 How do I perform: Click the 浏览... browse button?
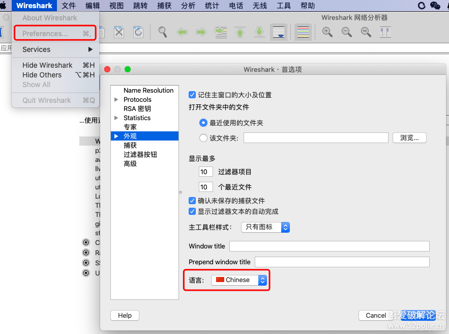pyautogui.click(x=409, y=138)
